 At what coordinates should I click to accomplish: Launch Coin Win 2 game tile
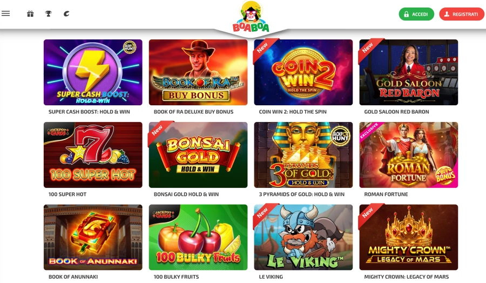coord(303,72)
